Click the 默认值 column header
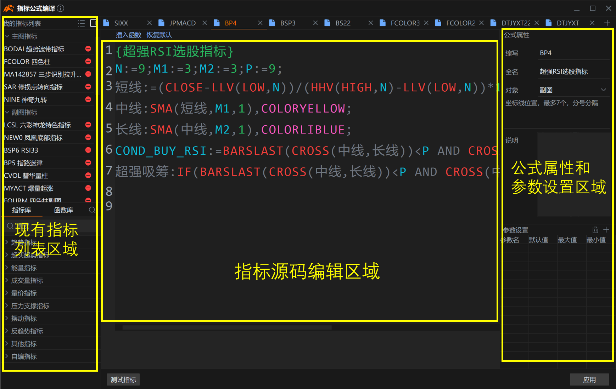 pos(538,240)
